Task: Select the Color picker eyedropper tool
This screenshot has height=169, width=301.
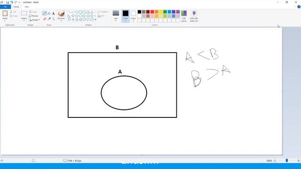Action: click(x=49, y=19)
